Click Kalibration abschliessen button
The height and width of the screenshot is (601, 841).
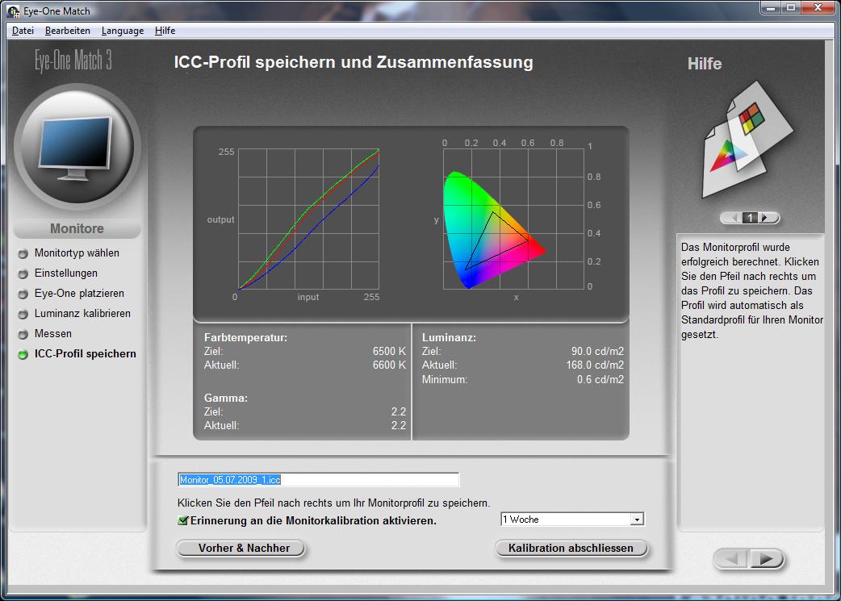click(571, 548)
